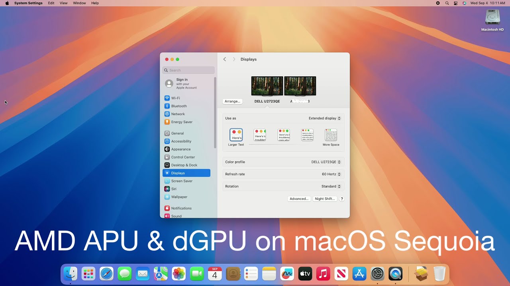Open Trash in the Dock
Image resolution: width=510 pixels, height=286 pixels.
point(439,274)
